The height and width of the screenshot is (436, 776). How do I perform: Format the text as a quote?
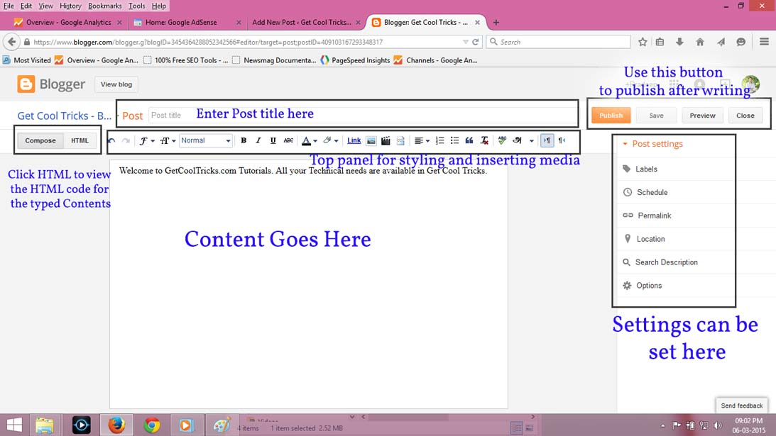pos(469,140)
